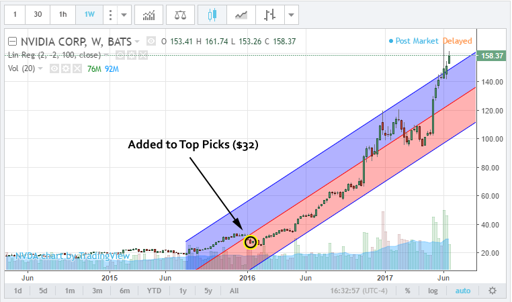The height and width of the screenshot is (302, 512).
Task: Remove the Lin Reg indicator with X
Action: [143, 55]
